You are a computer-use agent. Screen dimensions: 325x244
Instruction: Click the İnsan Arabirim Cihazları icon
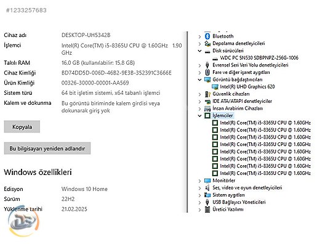click(207, 108)
